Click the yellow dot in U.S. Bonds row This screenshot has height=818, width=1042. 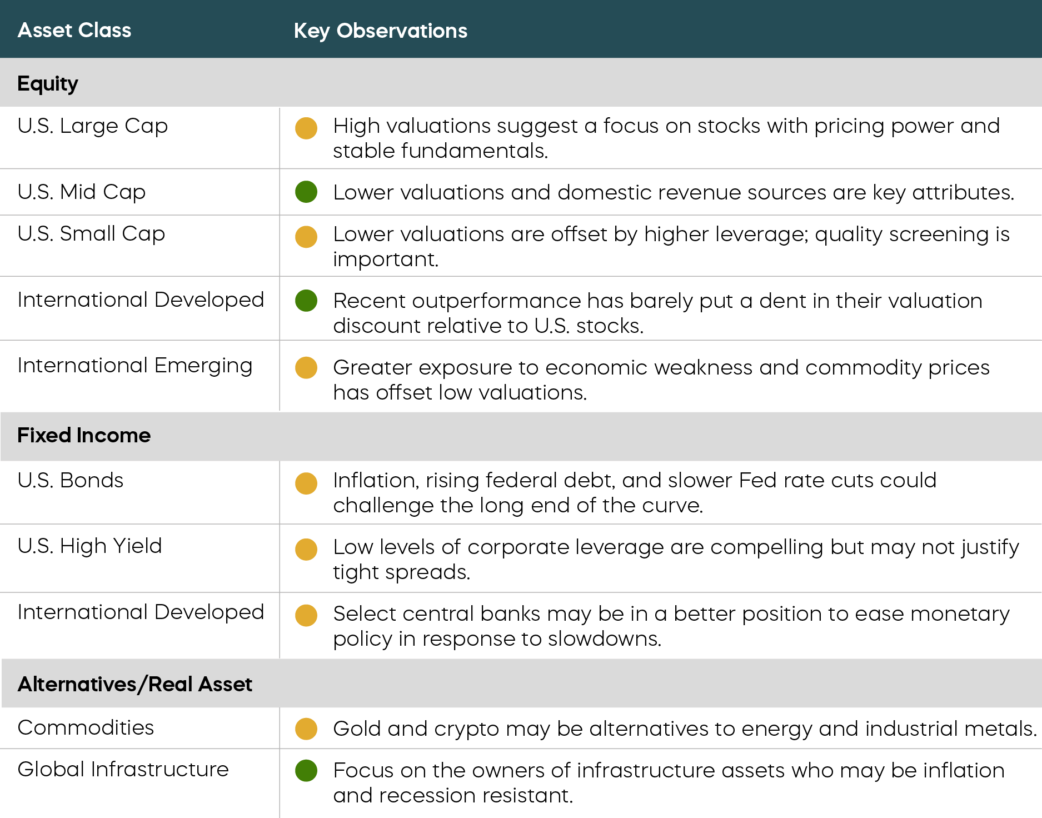click(306, 483)
